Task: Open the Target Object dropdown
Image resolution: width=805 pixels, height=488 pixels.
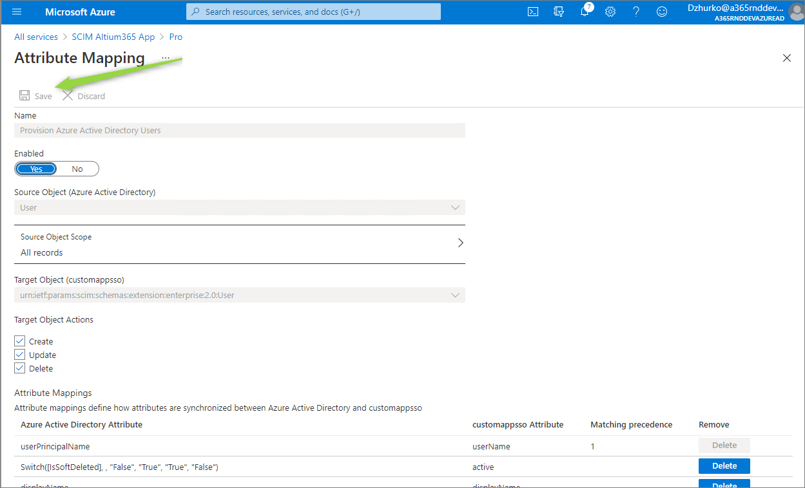Action: point(455,296)
